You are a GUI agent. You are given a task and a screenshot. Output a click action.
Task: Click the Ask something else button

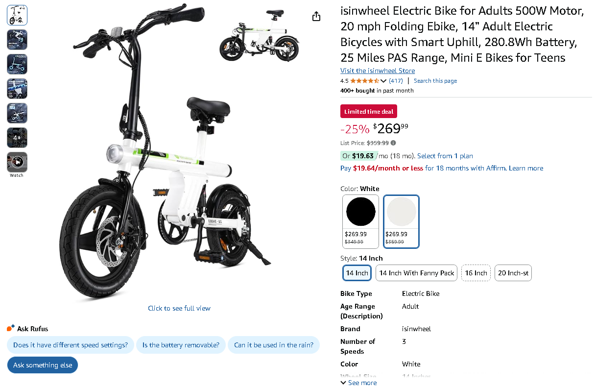pos(42,364)
